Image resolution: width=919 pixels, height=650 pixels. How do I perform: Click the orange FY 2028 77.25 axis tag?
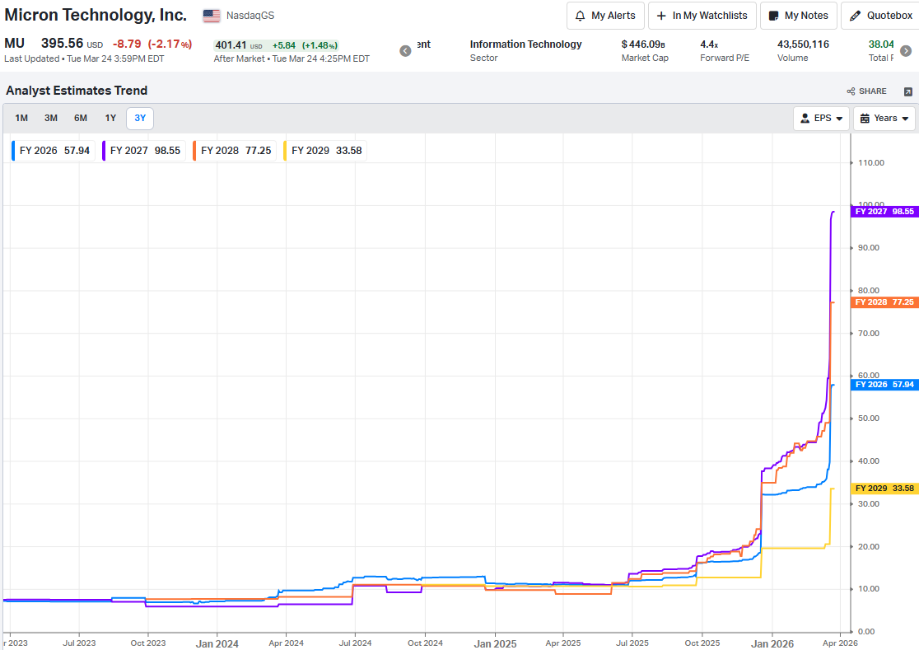[884, 302]
